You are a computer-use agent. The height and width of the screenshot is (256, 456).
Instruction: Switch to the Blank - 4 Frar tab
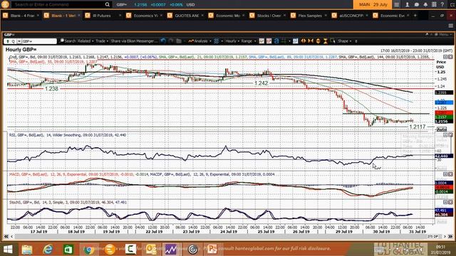point(21,16)
